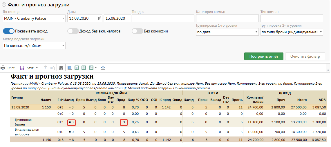Screen dimensions: 331x147
Task: Click 'Очистить фильтр' button
Action: (305, 56)
